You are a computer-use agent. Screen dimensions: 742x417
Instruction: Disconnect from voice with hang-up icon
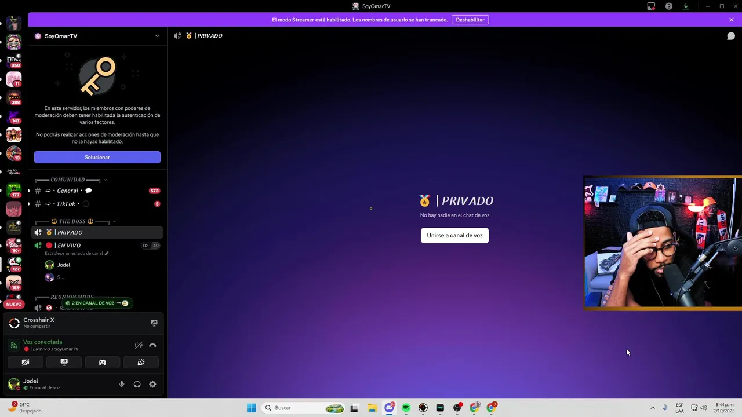pos(152,345)
